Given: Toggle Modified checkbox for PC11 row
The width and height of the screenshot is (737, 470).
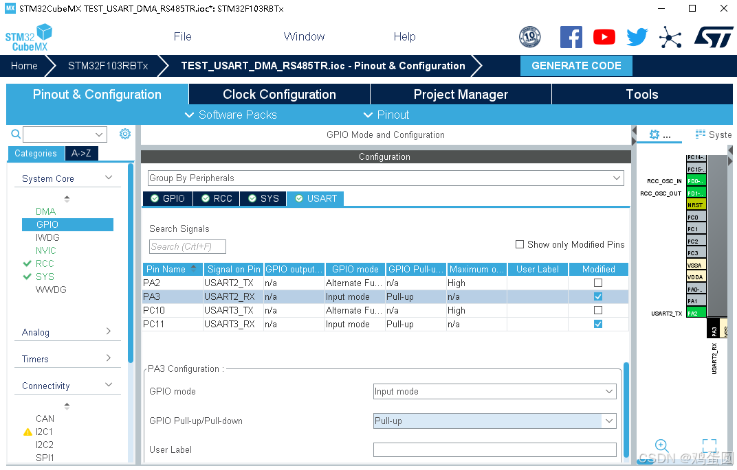Looking at the screenshot, I should (x=598, y=324).
